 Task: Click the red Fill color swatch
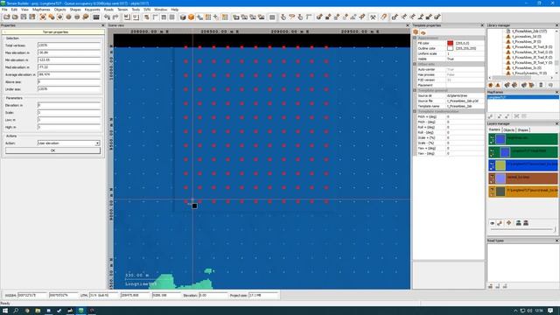click(450, 43)
